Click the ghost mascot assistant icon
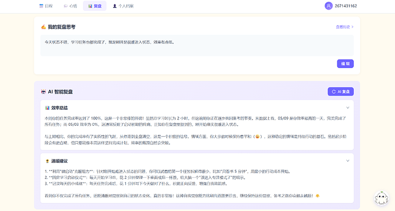Screen dimensions: 395x211 pyautogui.click(x=381, y=198)
